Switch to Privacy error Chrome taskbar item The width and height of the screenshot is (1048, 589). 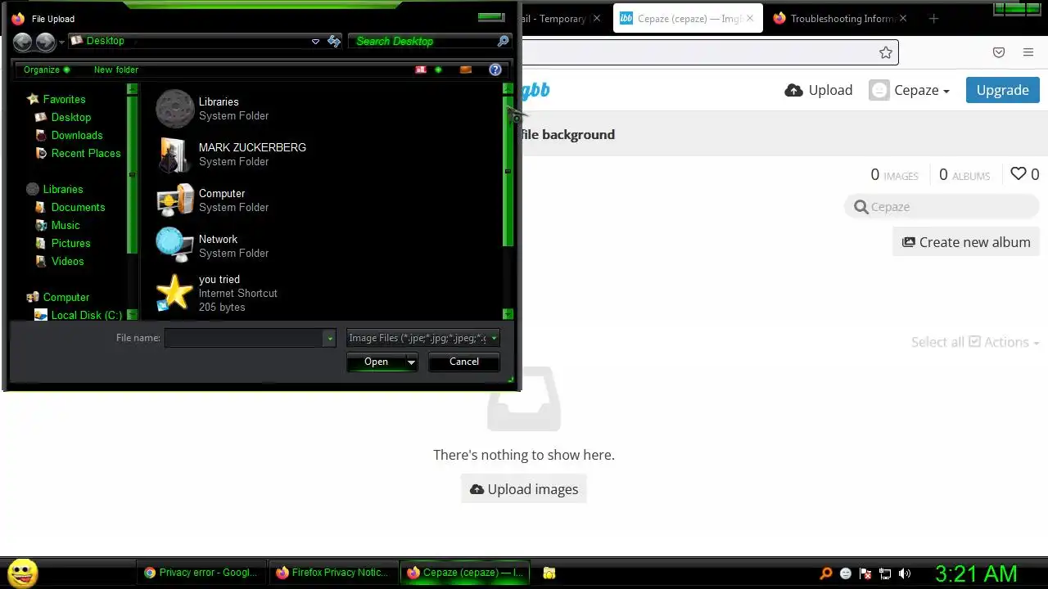pyautogui.click(x=201, y=573)
